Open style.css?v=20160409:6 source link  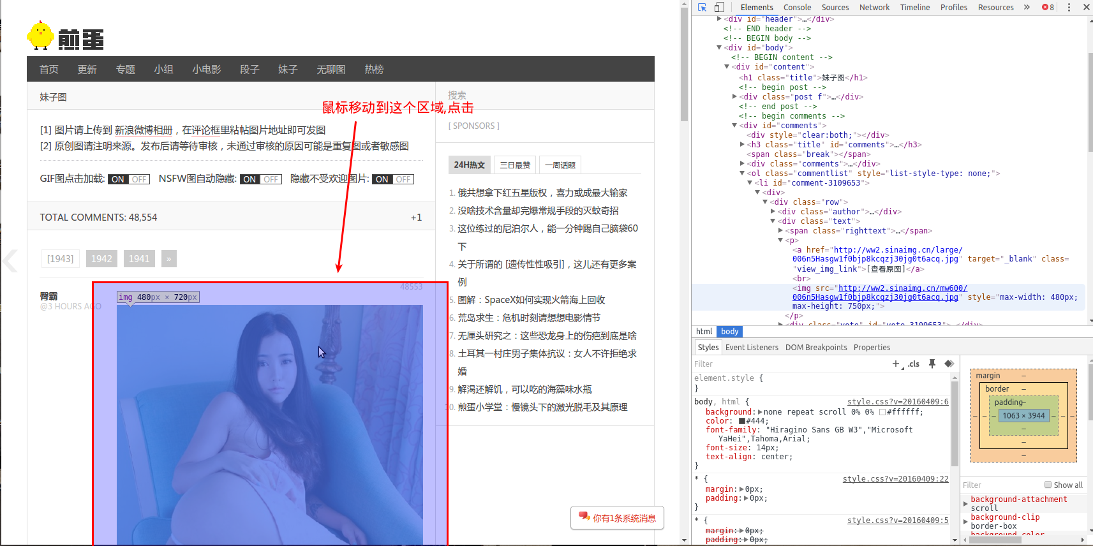(898, 402)
